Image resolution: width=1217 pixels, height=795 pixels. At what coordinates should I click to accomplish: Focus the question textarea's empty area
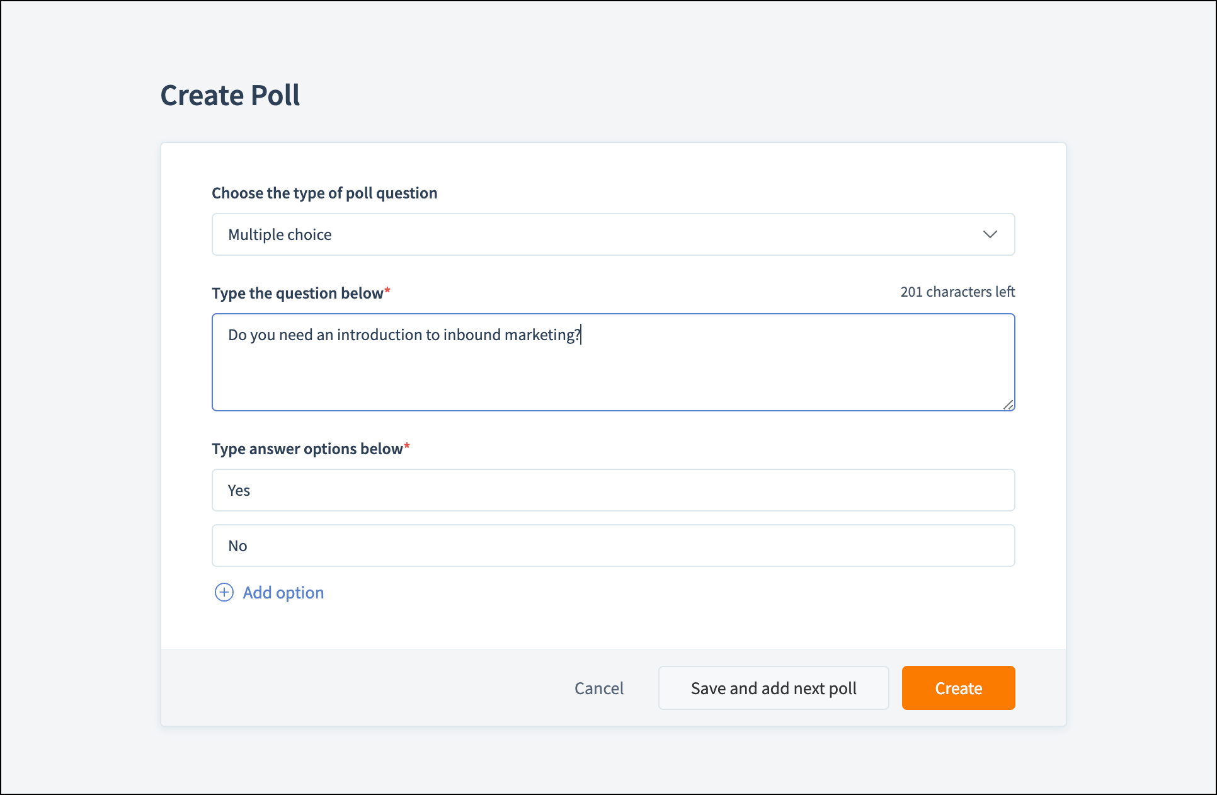pyautogui.click(x=612, y=378)
